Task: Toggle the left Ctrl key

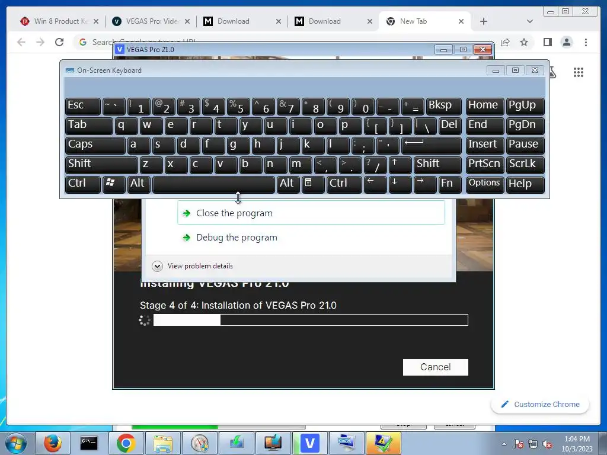Action: pos(83,184)
